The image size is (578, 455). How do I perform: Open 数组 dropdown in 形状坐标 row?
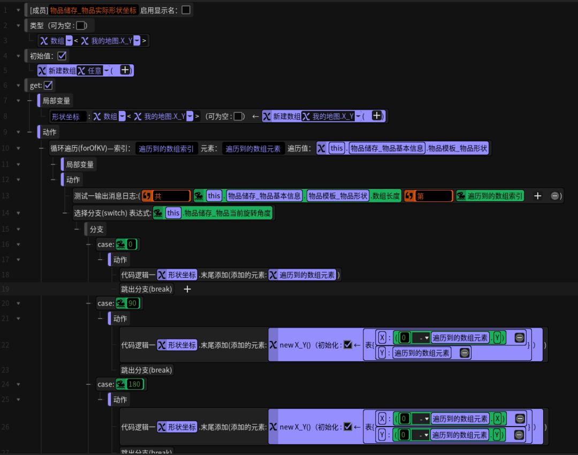click(122, 117)
